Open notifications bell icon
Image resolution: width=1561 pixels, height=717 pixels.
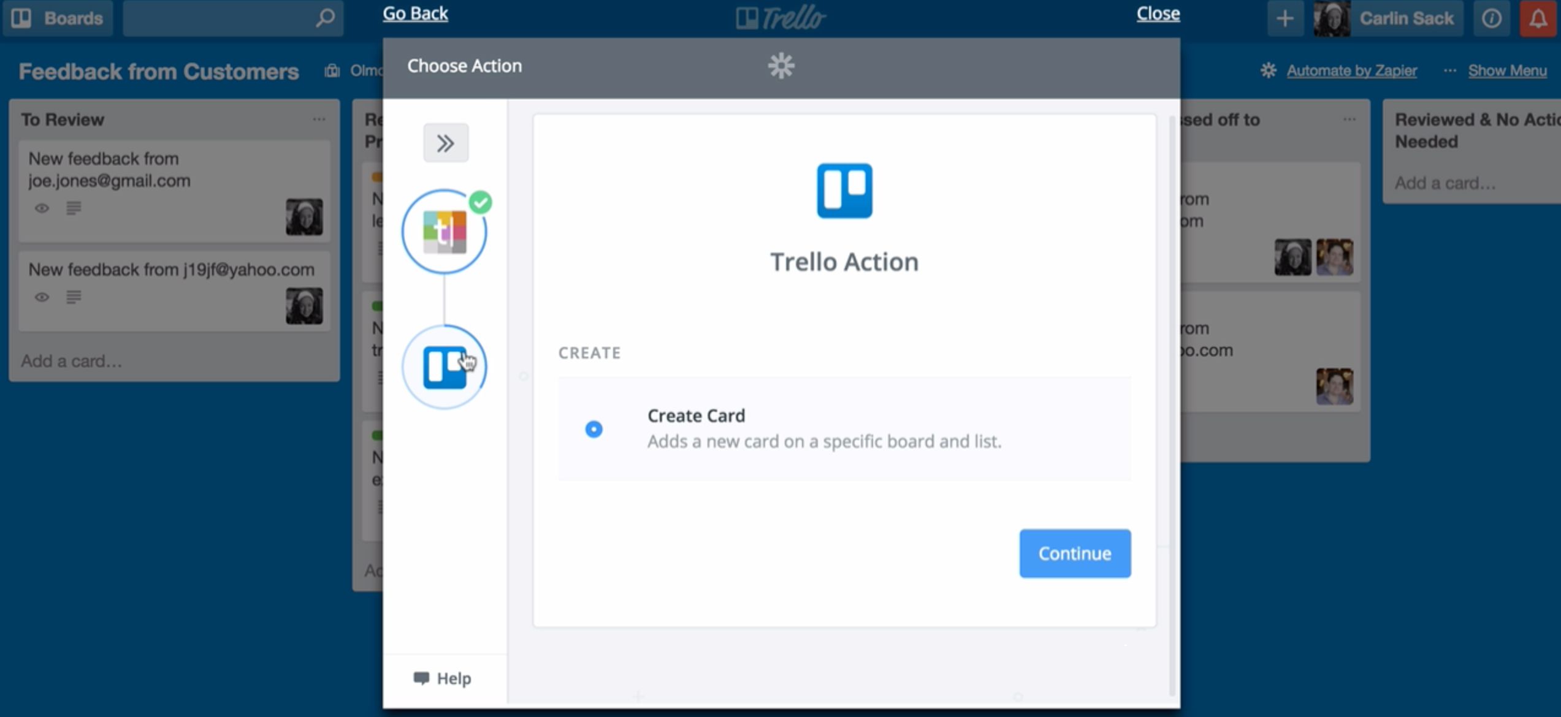tap(1537, 18)
